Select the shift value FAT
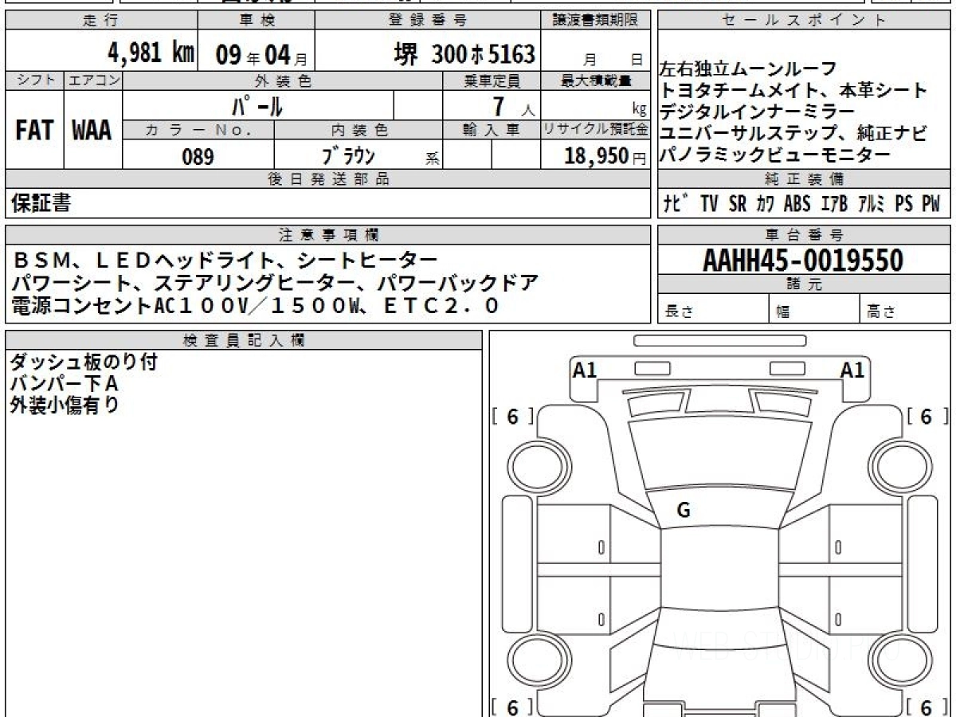 tap(34, 130)
